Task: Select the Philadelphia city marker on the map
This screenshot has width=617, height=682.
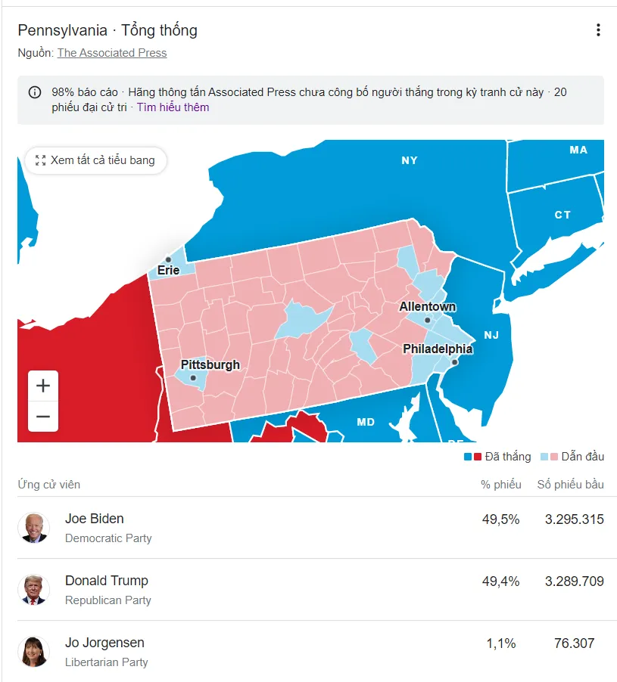Action: (x=454, y=362)
